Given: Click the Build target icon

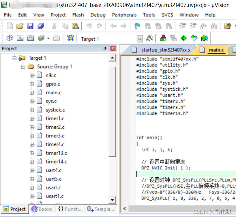Looking at the screenshot, I should click(x=20, y=38).
